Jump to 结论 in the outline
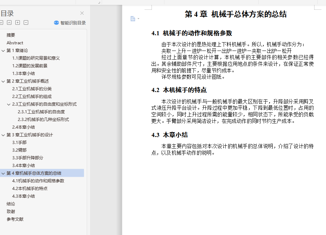Viewport: 326px width, 235px height. [11, 204]
